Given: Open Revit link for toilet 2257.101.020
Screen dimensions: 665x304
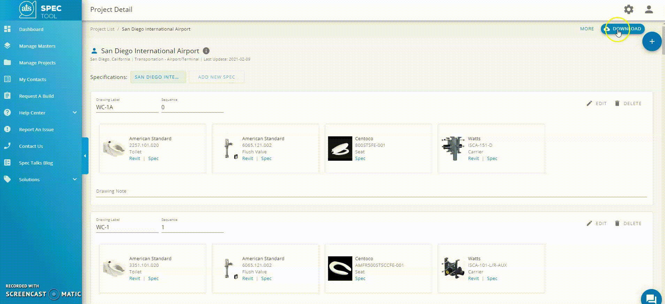Looking at the screenshot, I should point(135,158).
